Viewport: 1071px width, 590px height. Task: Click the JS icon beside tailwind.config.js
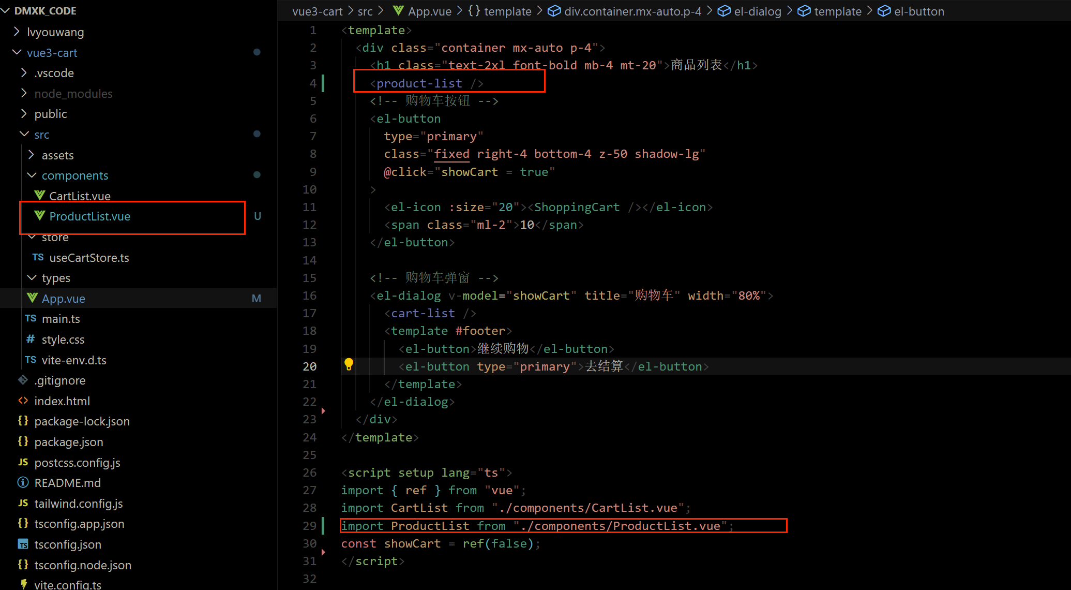23,503
